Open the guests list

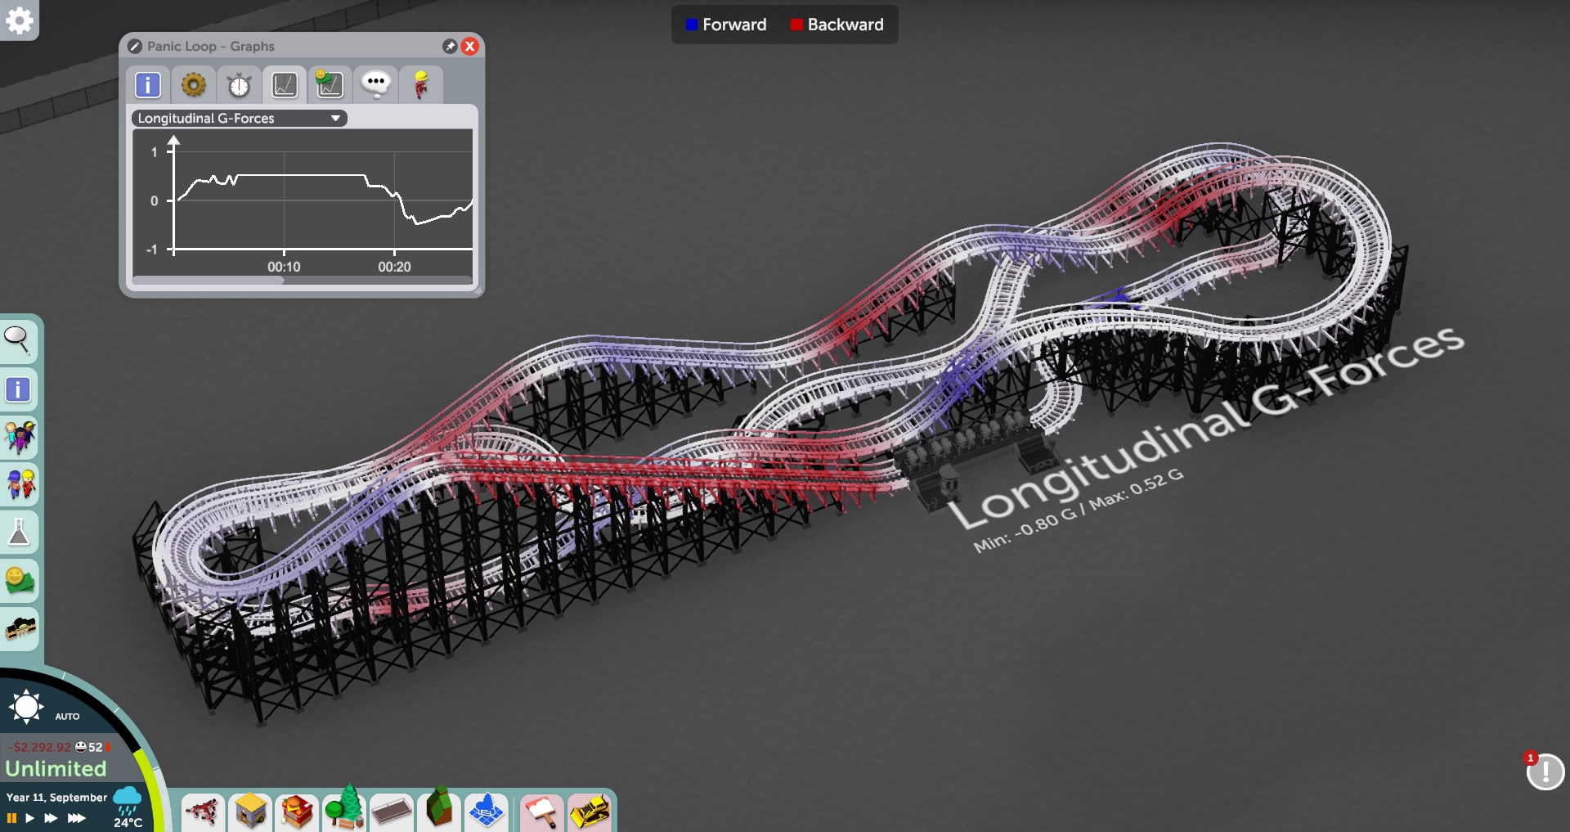(x=18, y=438)
